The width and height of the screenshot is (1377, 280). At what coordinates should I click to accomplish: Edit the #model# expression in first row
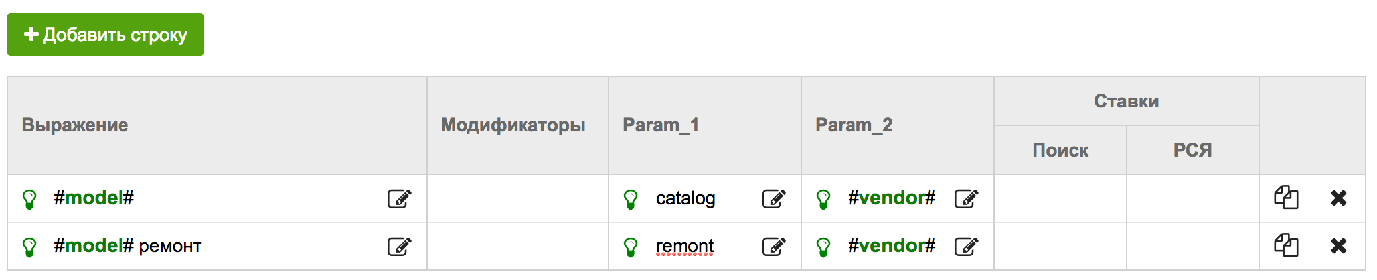tap(399, 198)
